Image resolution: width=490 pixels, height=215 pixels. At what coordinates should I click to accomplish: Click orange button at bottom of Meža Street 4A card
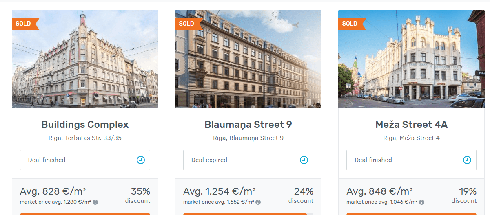click(x=411, y=214)
